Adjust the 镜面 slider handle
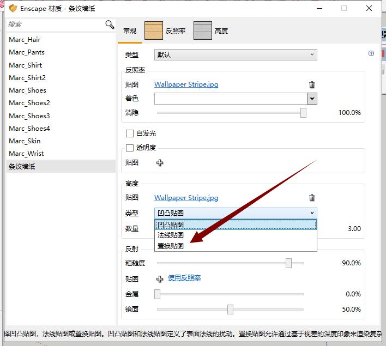This screenshot has width=386, height=346. [230, 309]
